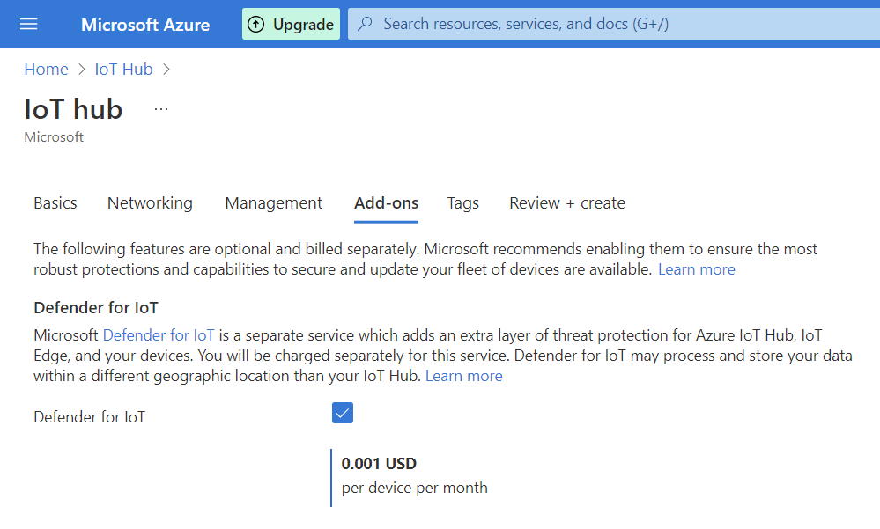
Task: Open the Review + create tab
Action: coord(566,202)
